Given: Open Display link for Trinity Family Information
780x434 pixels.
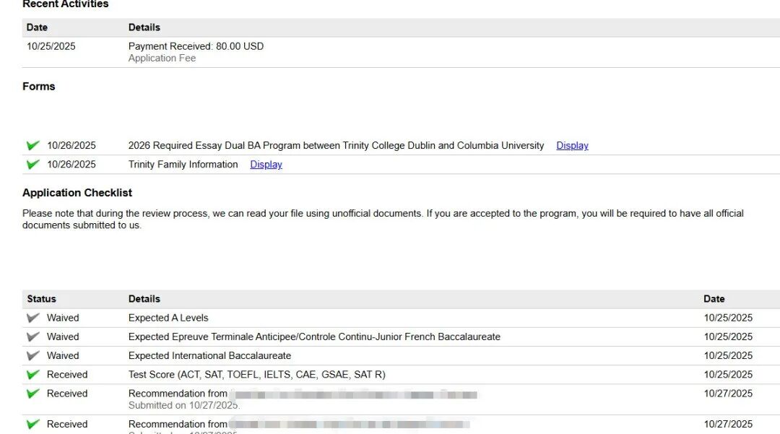Looking at the screenshot, I should [x=266, y=165].
